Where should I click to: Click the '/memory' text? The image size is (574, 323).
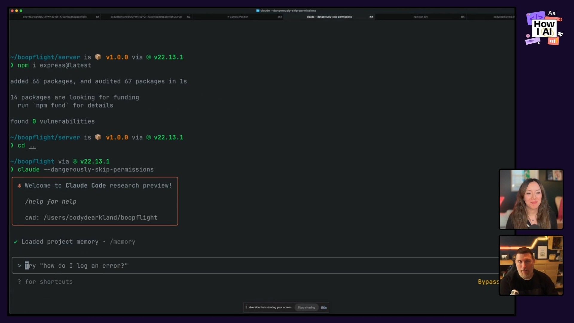123,242
